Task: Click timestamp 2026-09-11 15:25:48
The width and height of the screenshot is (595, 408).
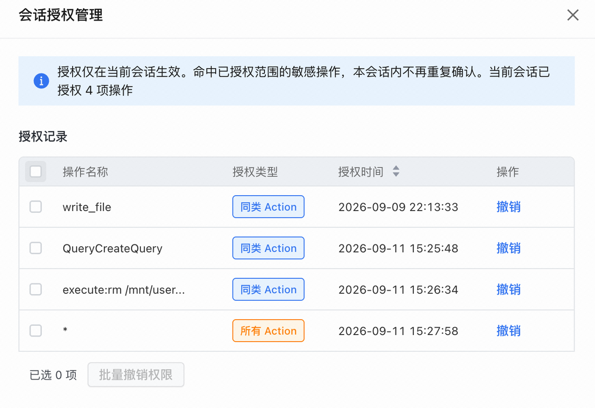Action: [398, 249]
